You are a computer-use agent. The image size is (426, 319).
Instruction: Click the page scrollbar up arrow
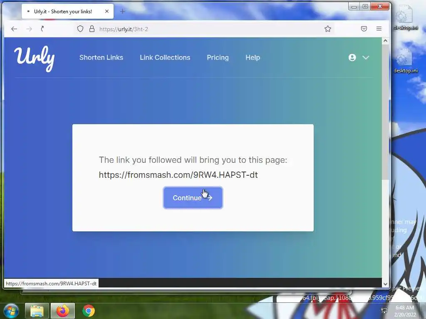pos(385,41)
